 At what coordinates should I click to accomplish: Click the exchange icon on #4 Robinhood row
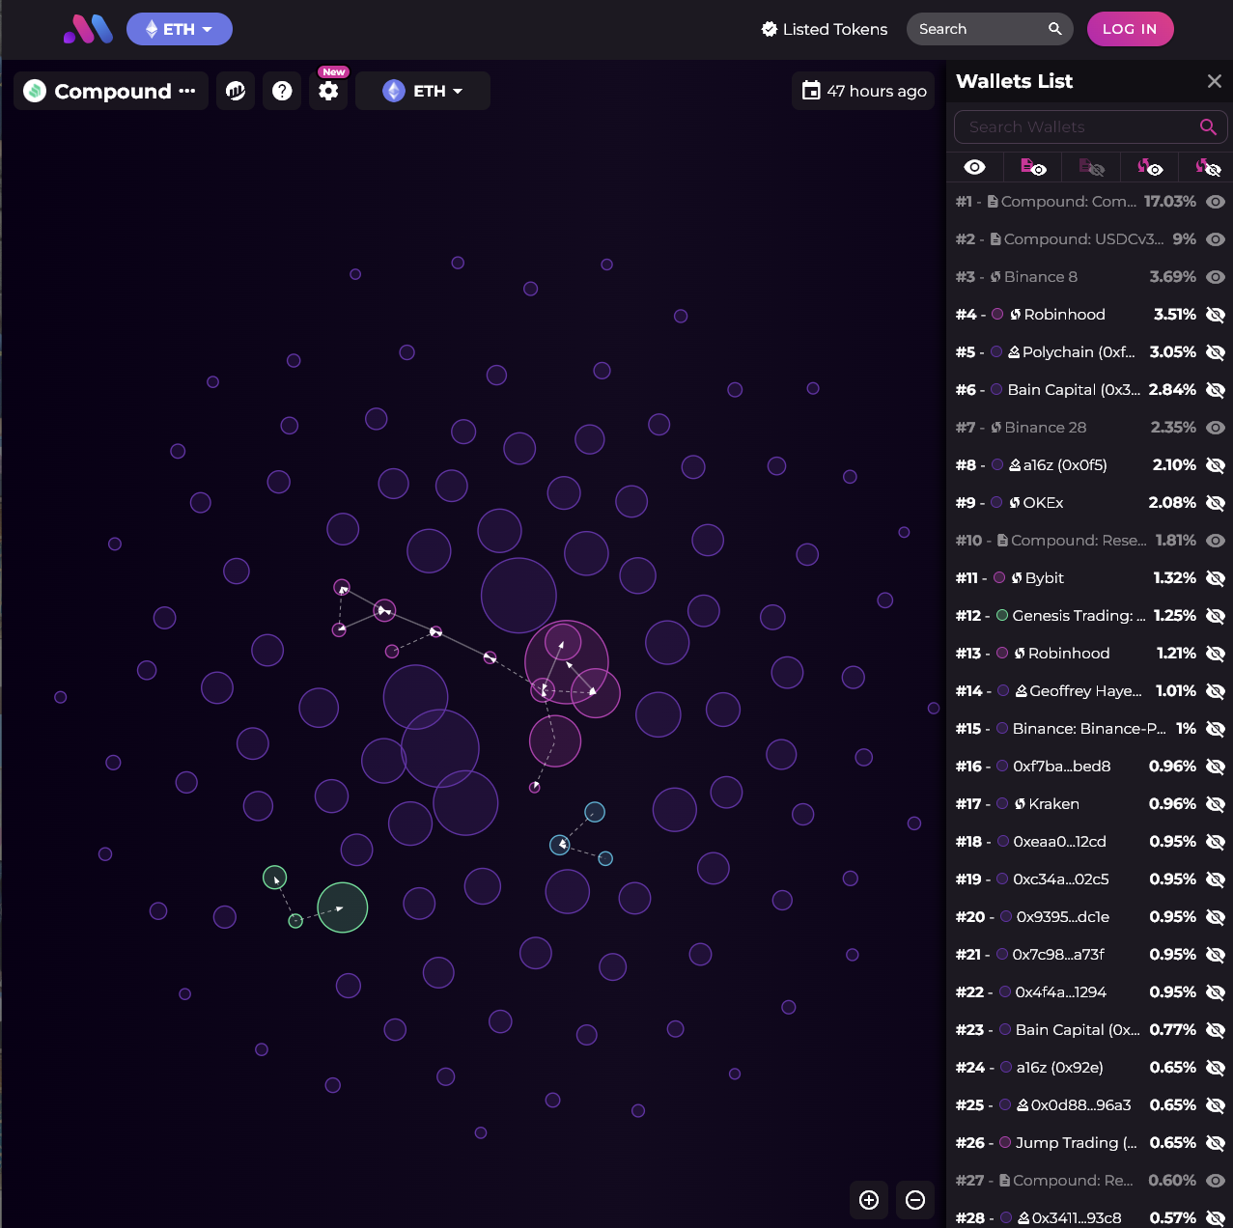tap(1016, 315)
